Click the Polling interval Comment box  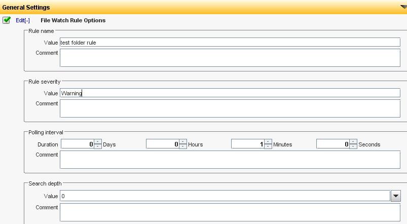230,160
